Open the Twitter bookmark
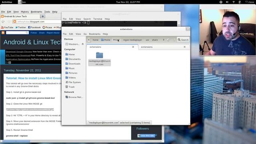 pos(20,28)
